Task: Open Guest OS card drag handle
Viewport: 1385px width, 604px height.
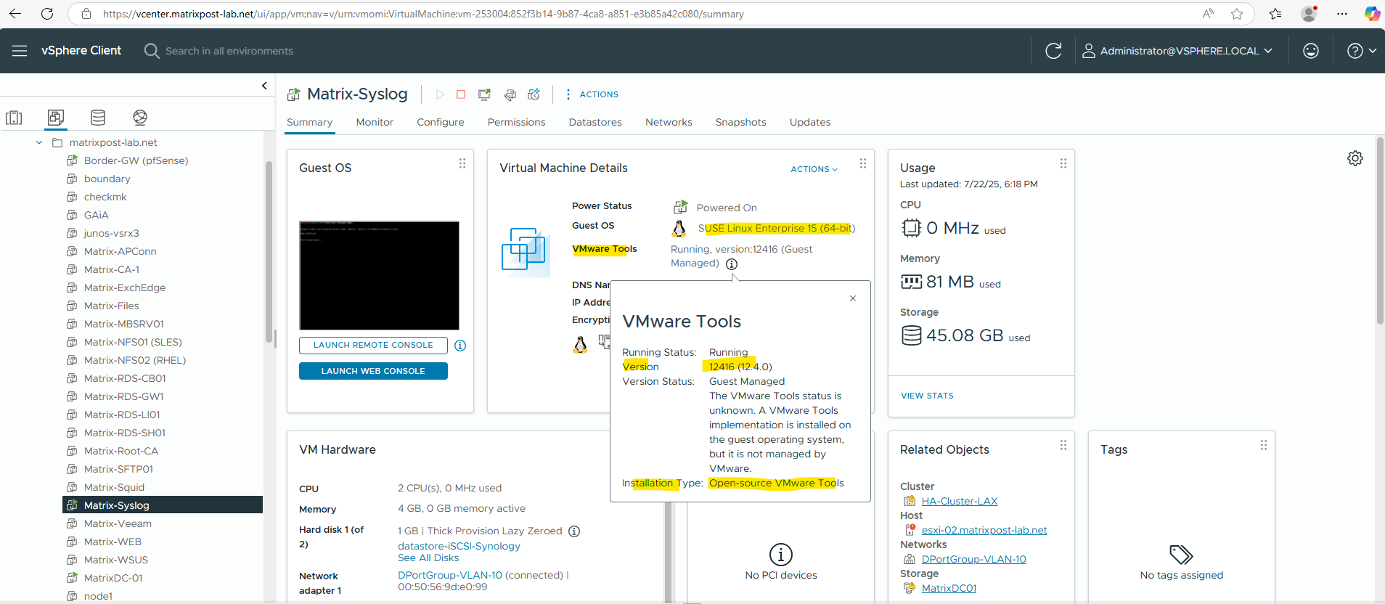Action: 462,164
